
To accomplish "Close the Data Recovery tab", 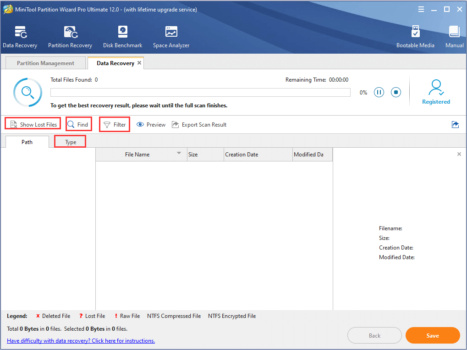I will pyautogui.click(x=139, y=63).
